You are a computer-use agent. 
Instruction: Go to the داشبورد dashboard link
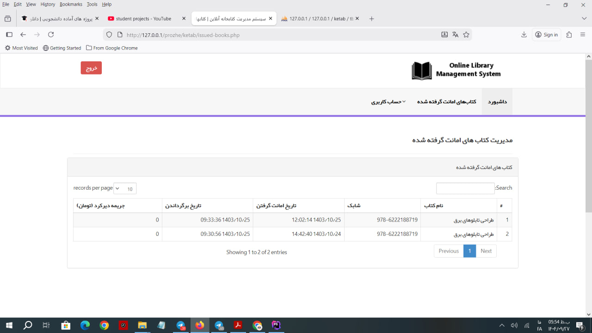click(x=497, y=102)
